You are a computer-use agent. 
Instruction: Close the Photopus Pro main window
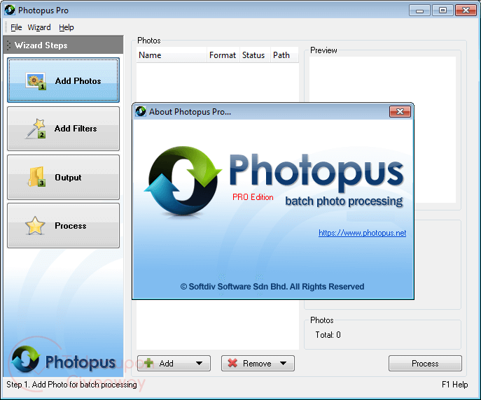[466, 10]
